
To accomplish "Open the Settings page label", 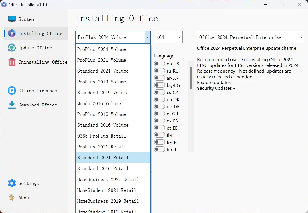I will point(29,183).
